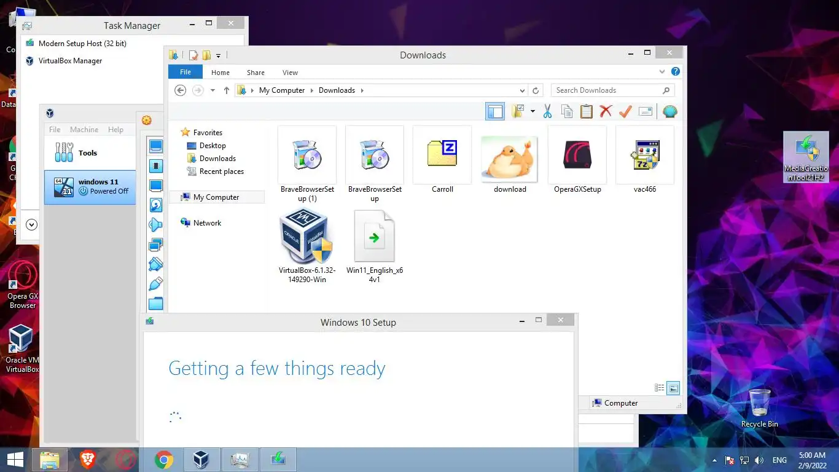Select Modern Setup Host in Task Manager
This screenshot has width=839, height=472.
(x=82, y=44)
